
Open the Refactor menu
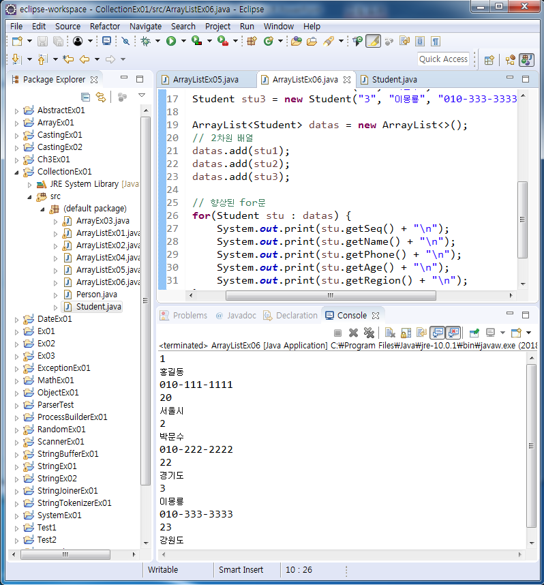pos(105,27)
